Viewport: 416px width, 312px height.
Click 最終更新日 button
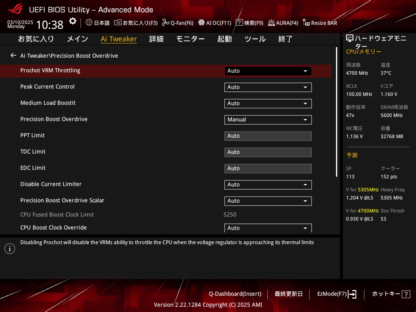pyautogui.click(x=288, y=294)
